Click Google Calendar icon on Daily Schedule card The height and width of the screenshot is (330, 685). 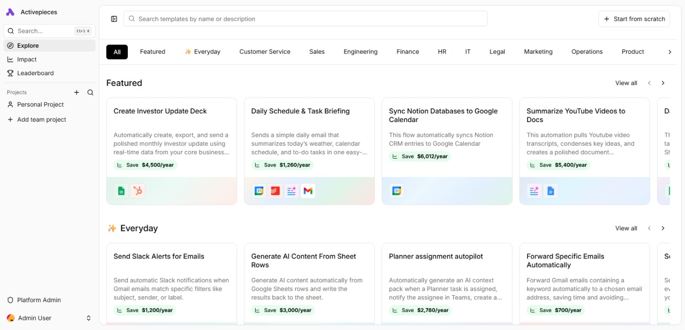pyautogui.click(x=259, y=191)
